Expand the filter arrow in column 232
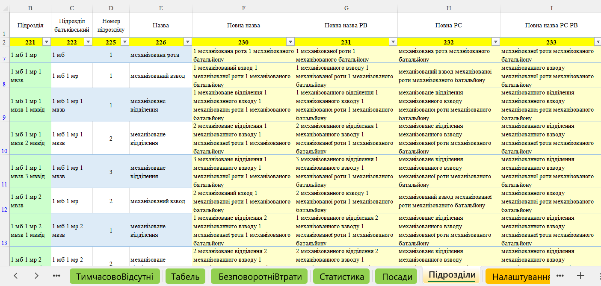 [x=496, y=42]
